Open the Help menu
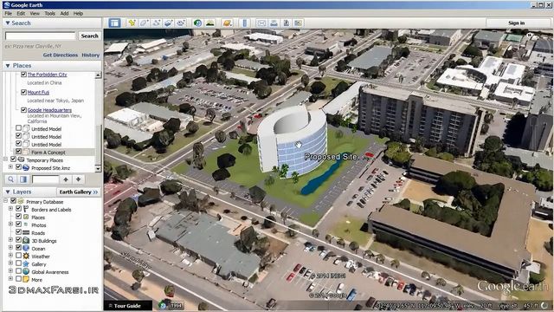 [78, 14]
